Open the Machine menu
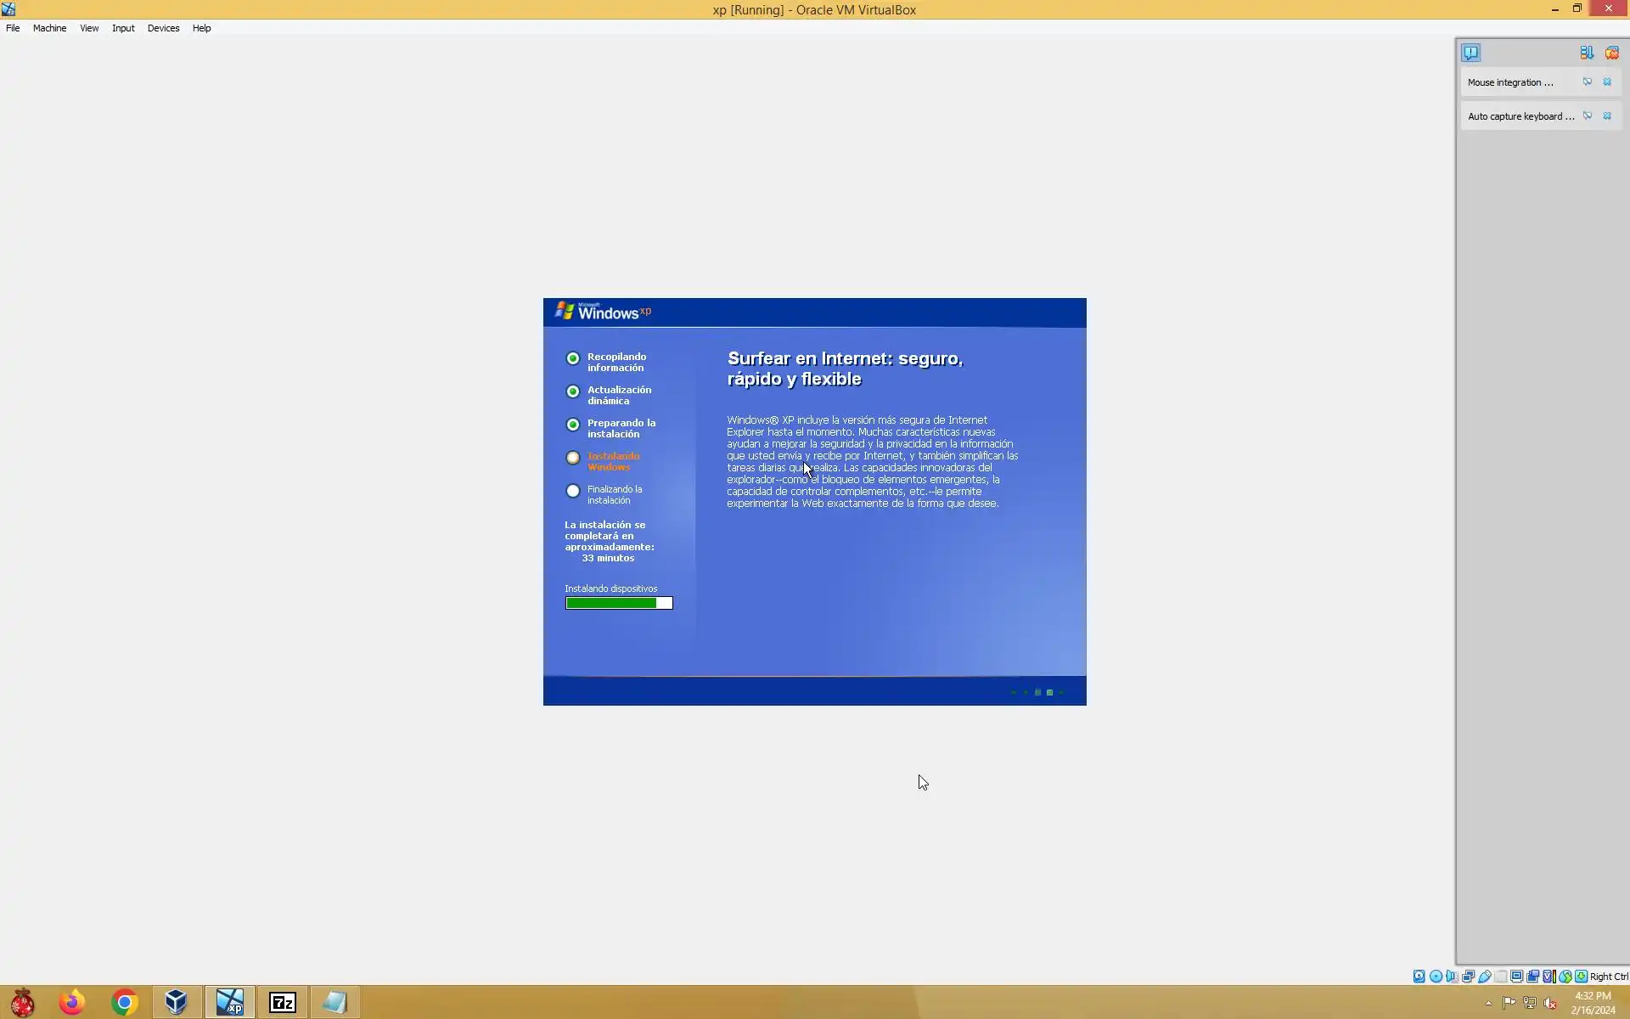The image size is (1630, 1019). click(x=49, y=28)
